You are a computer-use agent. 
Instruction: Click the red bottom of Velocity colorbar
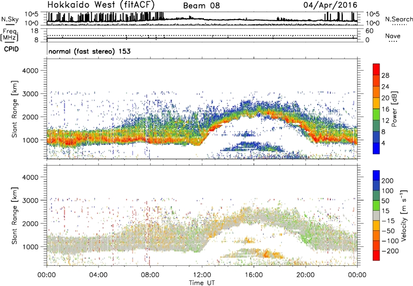[376, 256]
